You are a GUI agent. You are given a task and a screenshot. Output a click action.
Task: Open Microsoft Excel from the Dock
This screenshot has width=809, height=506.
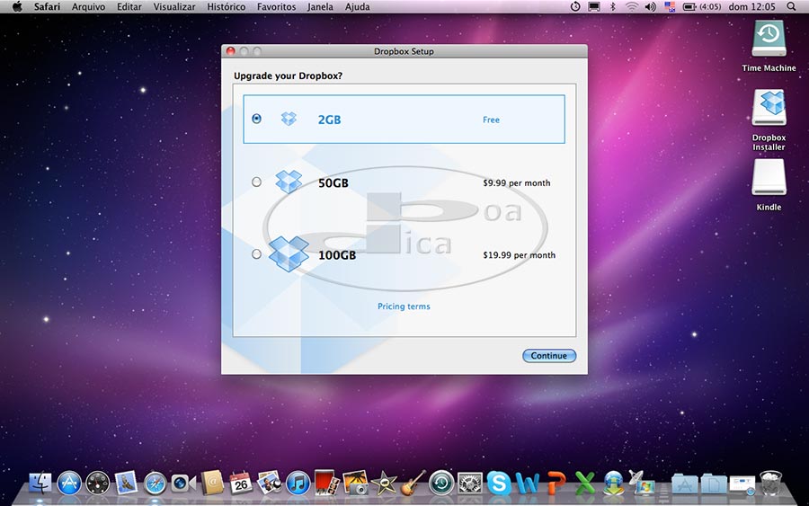pyautogui.click(x=584, y=484)
